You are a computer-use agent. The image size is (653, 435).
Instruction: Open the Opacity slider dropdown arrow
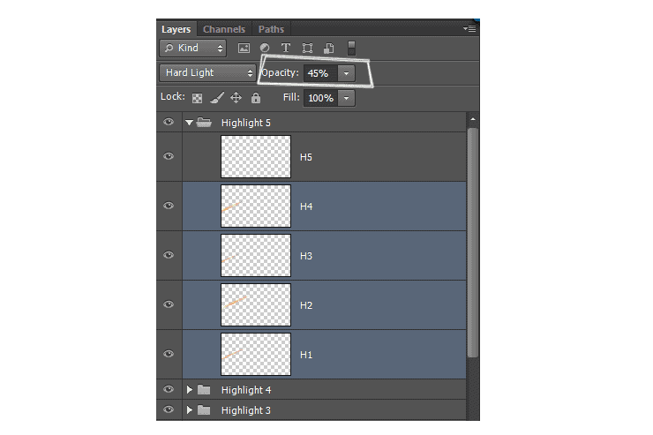[346, 73]
